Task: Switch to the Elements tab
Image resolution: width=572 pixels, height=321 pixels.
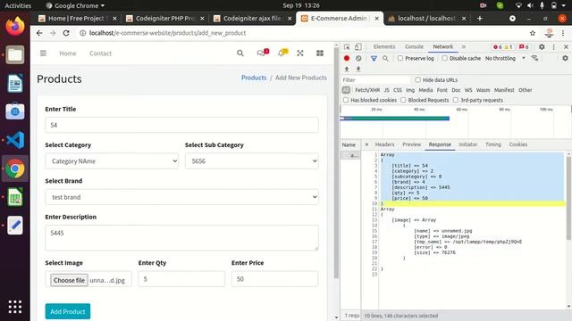Action: click(384, 47)
